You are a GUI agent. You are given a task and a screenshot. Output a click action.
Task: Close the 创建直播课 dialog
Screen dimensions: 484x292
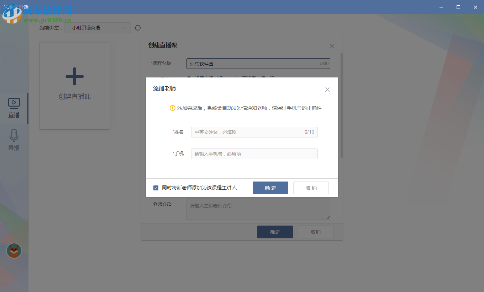click(332, 46)
